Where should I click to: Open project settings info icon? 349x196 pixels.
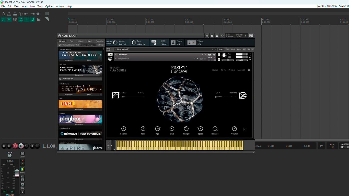pyautogui.click(x=21, y=14)
